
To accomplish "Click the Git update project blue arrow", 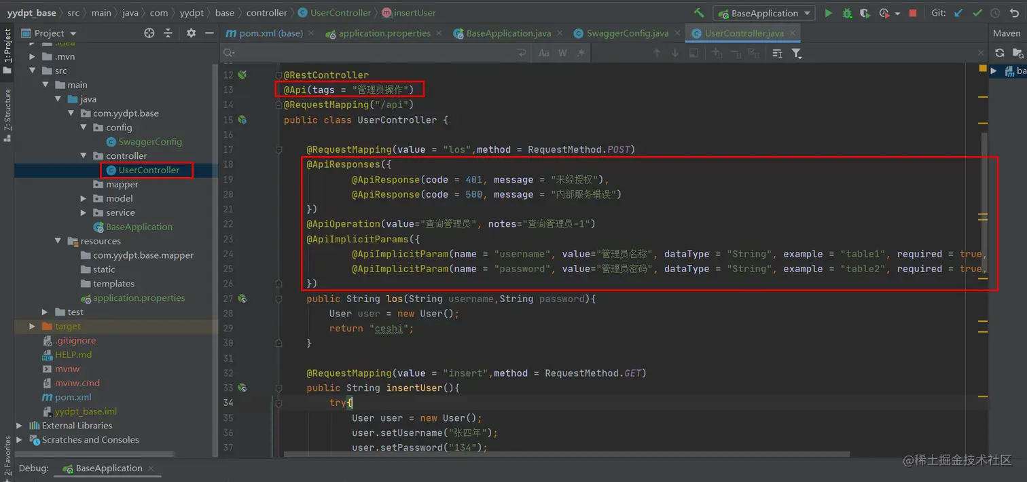I will [958, 13].
